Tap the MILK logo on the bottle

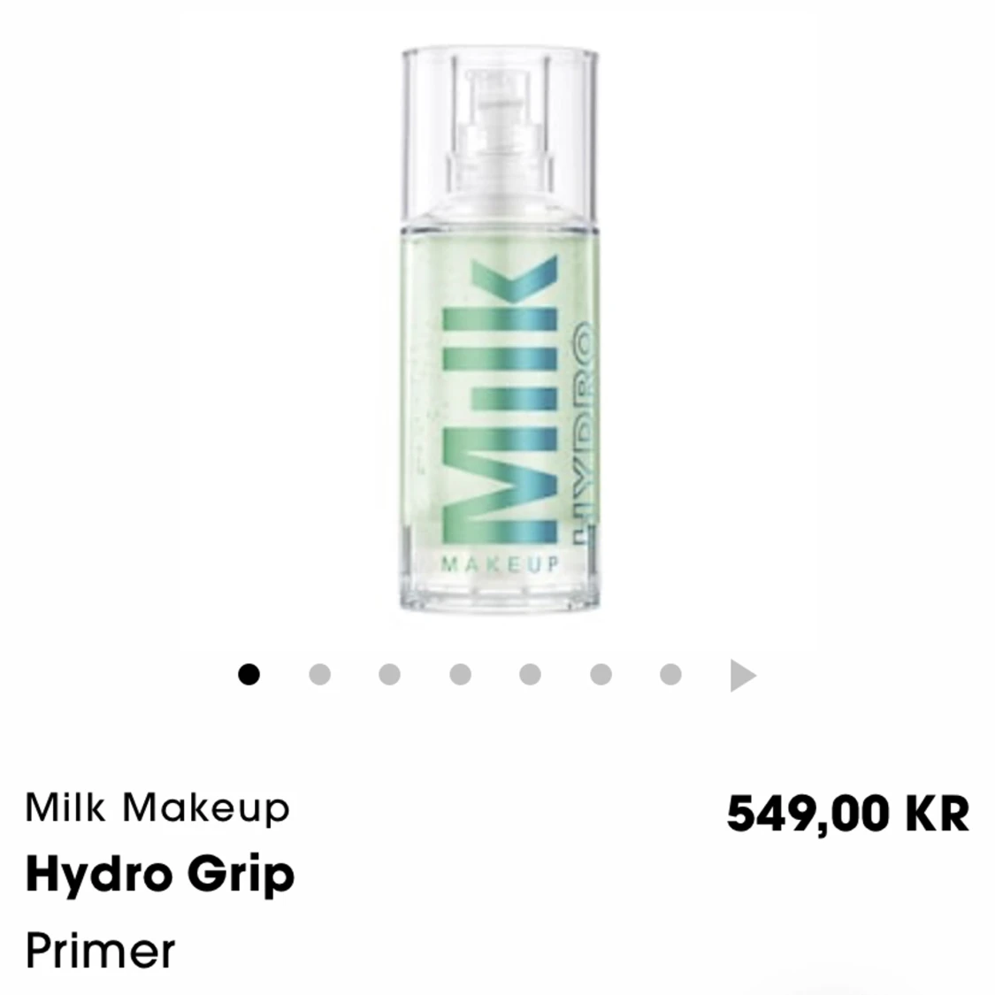pos(500,401)
